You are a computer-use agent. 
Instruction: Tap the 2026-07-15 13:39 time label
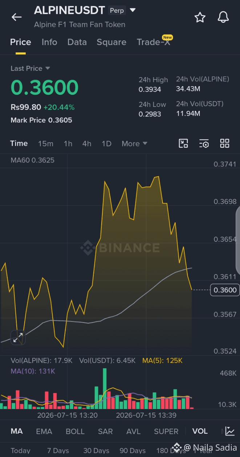click(x=146, y=415)
